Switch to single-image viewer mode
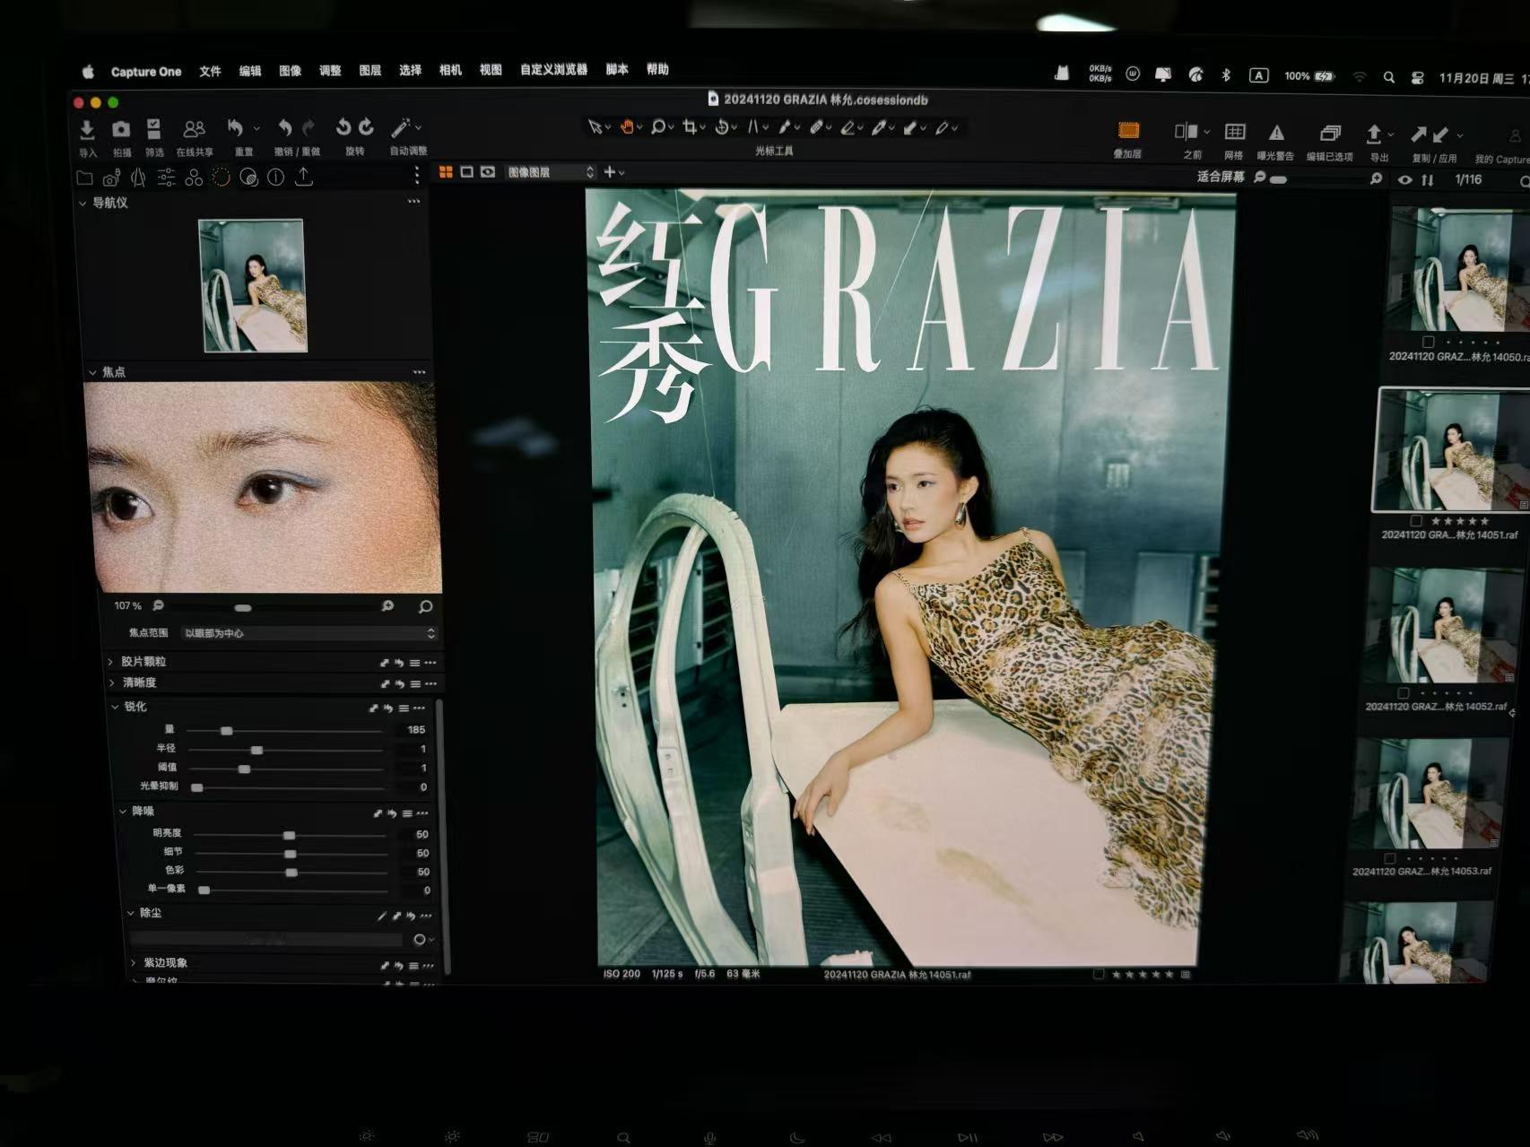Screen dimensions: 1530x1147 coord(466,171)
